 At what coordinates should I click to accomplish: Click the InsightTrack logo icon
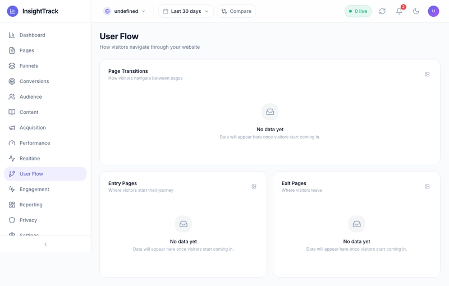(x=12, y=11)
